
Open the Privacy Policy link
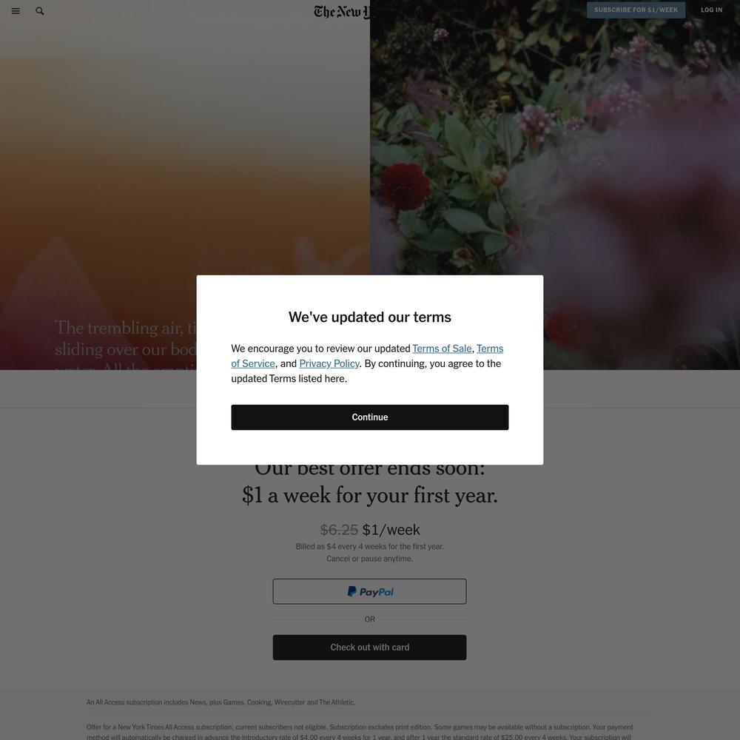[x=329, y=363]
